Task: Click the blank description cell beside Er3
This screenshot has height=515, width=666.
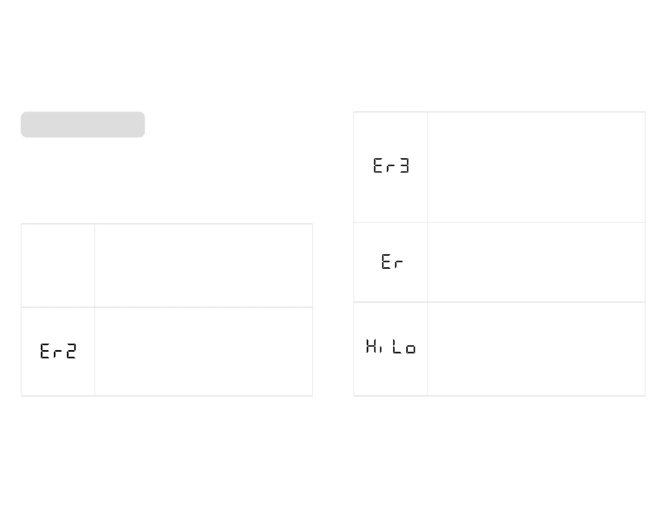Action: click(x=536, y=167)
